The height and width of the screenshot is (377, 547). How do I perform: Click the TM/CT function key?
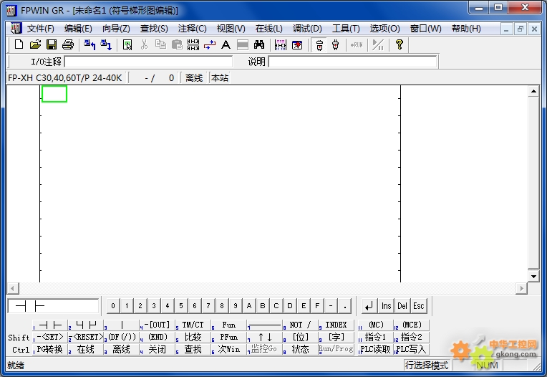[193, 325]
